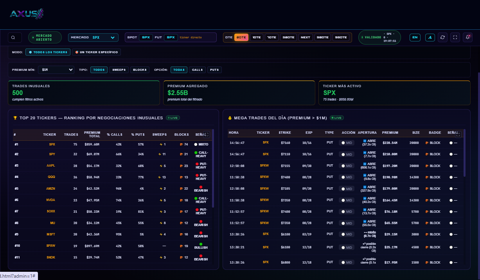Click the FUT SPX button
The width and height of the screenshot is (480, 280).
171,38
